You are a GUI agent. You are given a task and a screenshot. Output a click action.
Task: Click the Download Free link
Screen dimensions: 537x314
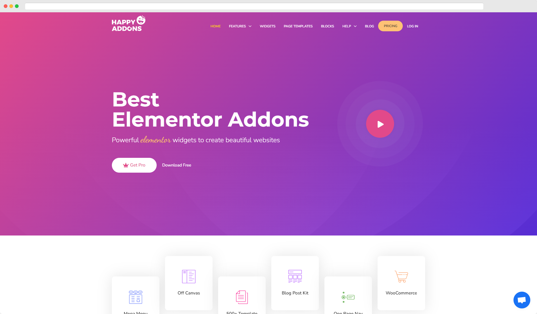pos(177,165)
